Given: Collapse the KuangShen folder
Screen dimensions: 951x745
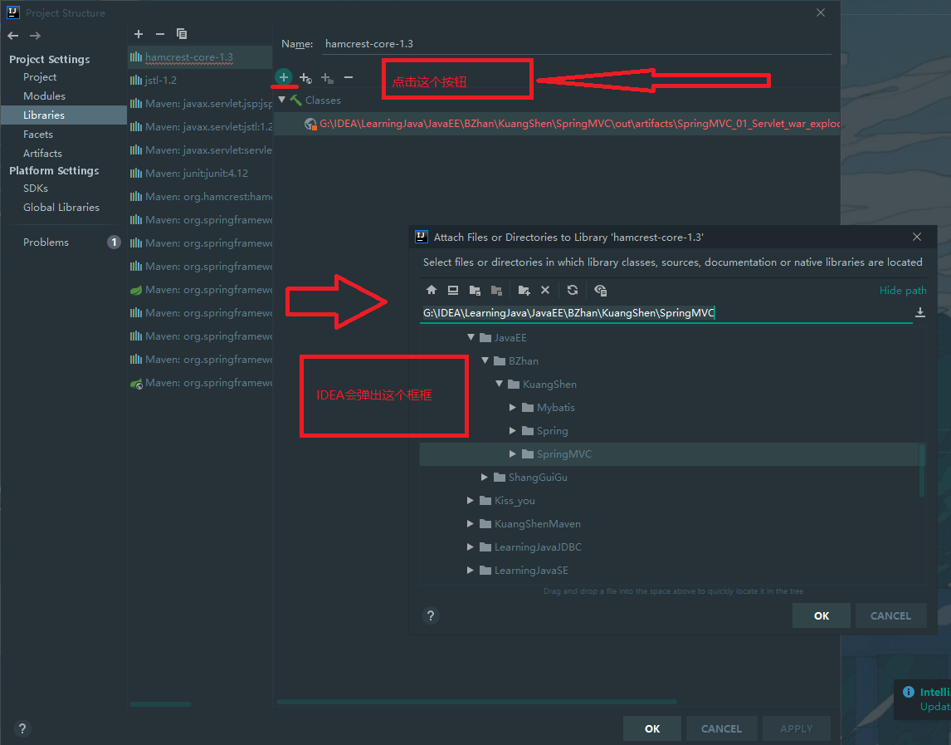Looking at the screenshot, I should [500, 384].
